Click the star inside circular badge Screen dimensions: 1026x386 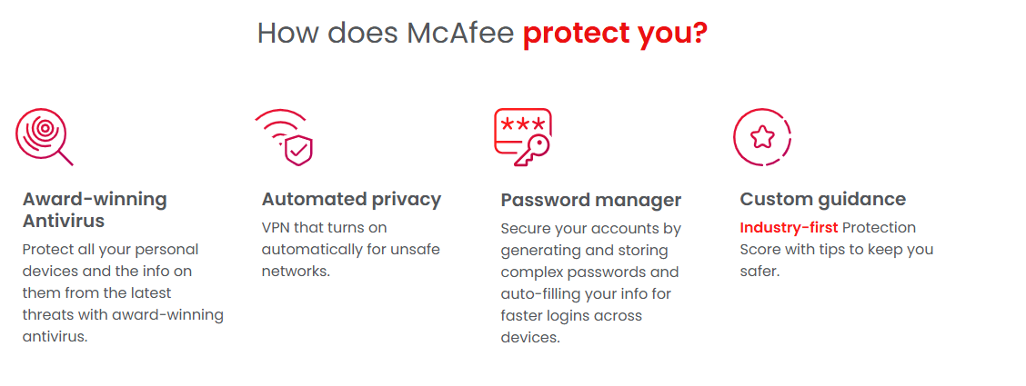coord(762,137)
